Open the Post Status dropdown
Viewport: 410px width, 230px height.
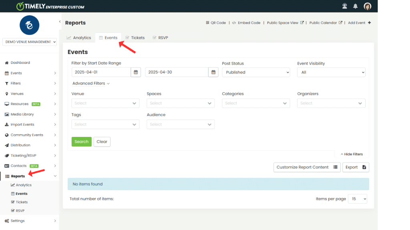tap(256, 72)
